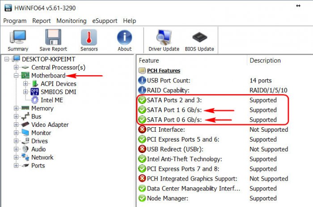Viewport: 313px width, 207px height.
Task: Open the Monitoring menu
Action: point(72,21)
